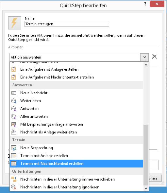The width and height of the screenshot is (167, 193).
Task: Click the Weiterleiten forward arrow icon
Action: point(14,101)
